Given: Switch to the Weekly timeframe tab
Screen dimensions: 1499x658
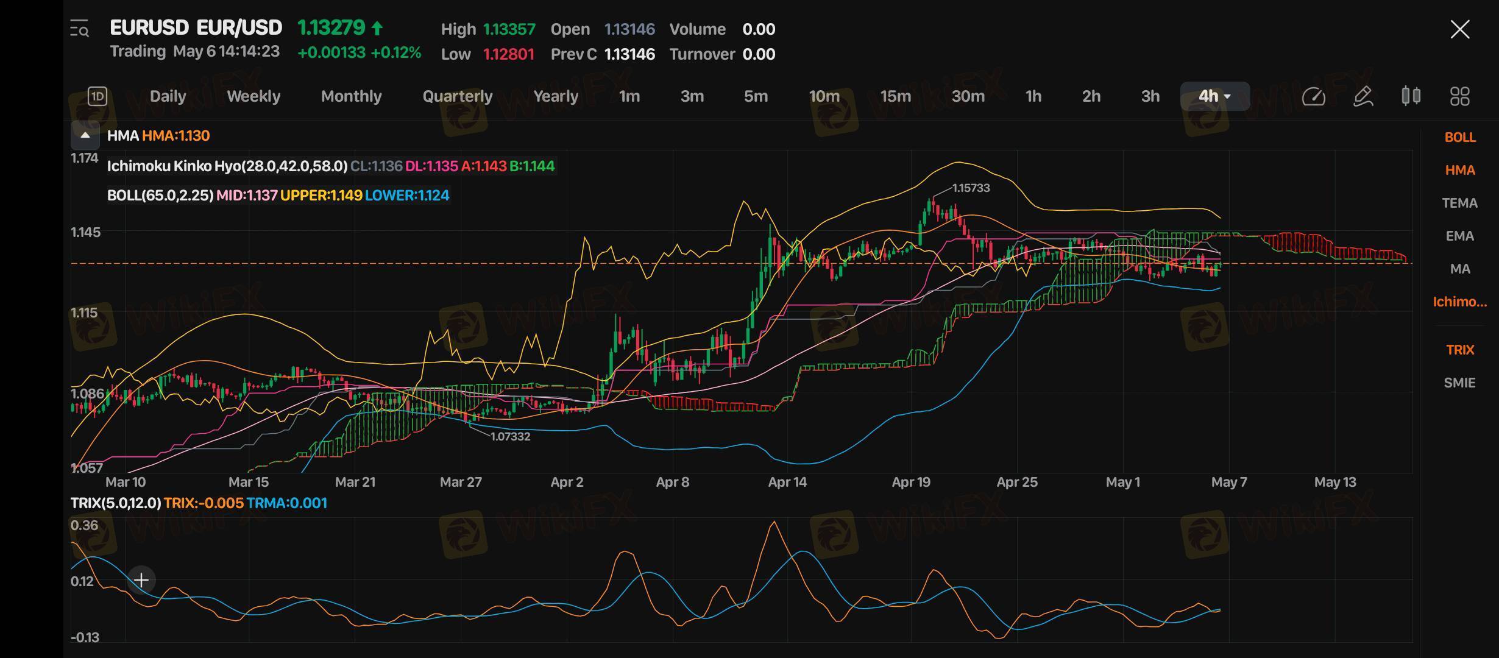Looking at the screenshot, I should point(253,96).
